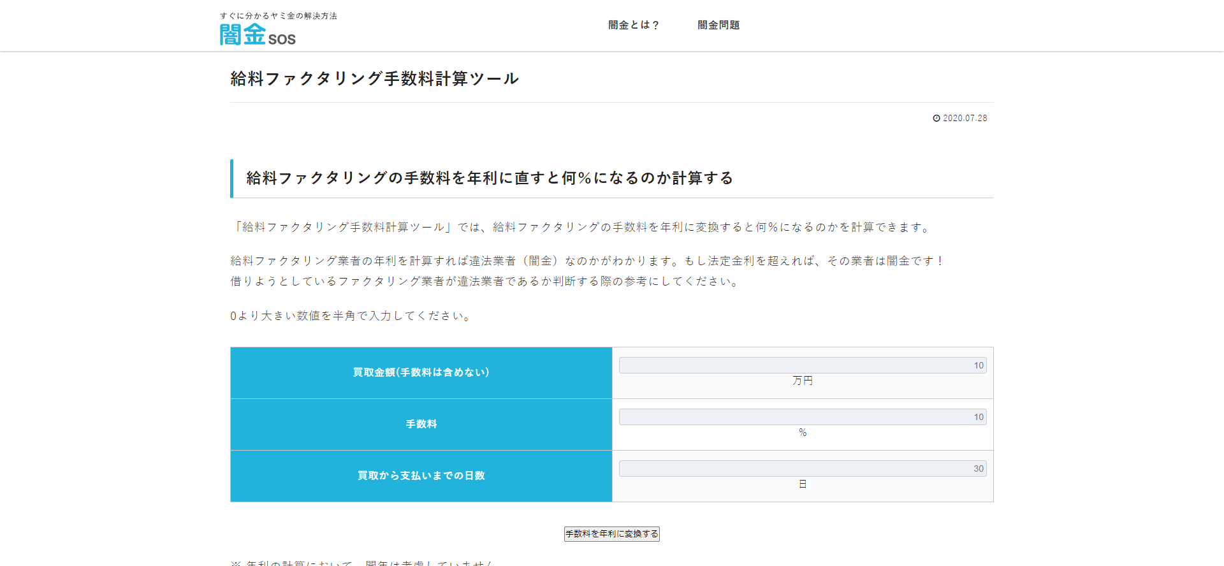Click the % unit label under 手数料
This screenshot has width=1224, height=566.
pos(802,432)
